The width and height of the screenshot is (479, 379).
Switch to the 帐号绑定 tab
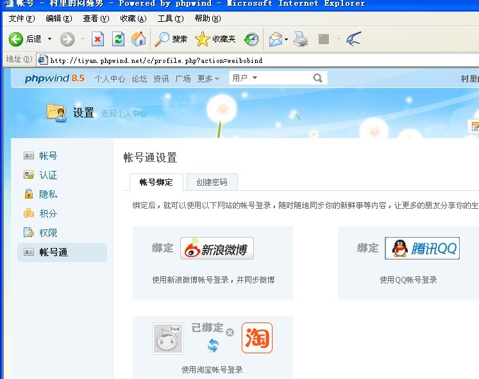tap(156, 182)
